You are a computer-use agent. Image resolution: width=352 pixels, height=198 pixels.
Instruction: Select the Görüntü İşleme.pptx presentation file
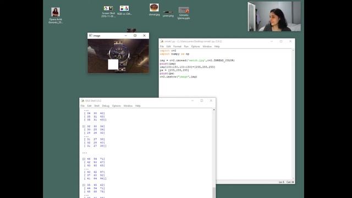tap(184, 13)
